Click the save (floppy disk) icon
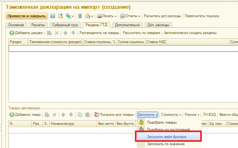The width and height of the screenshot is (238, 148). pos(53,16)
